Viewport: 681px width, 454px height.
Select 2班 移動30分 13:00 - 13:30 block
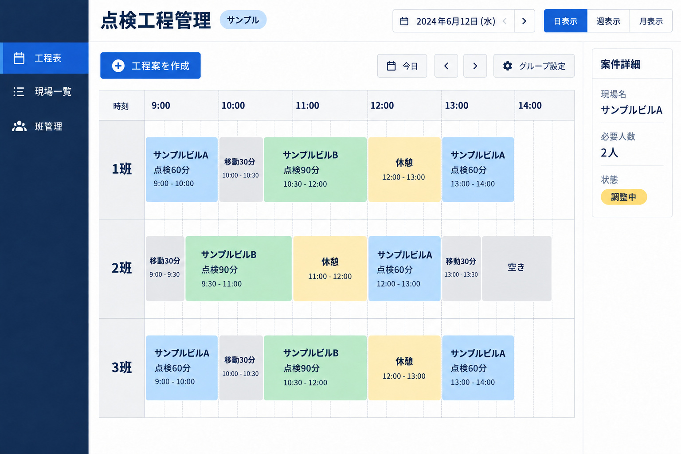[x=462, y=269]
